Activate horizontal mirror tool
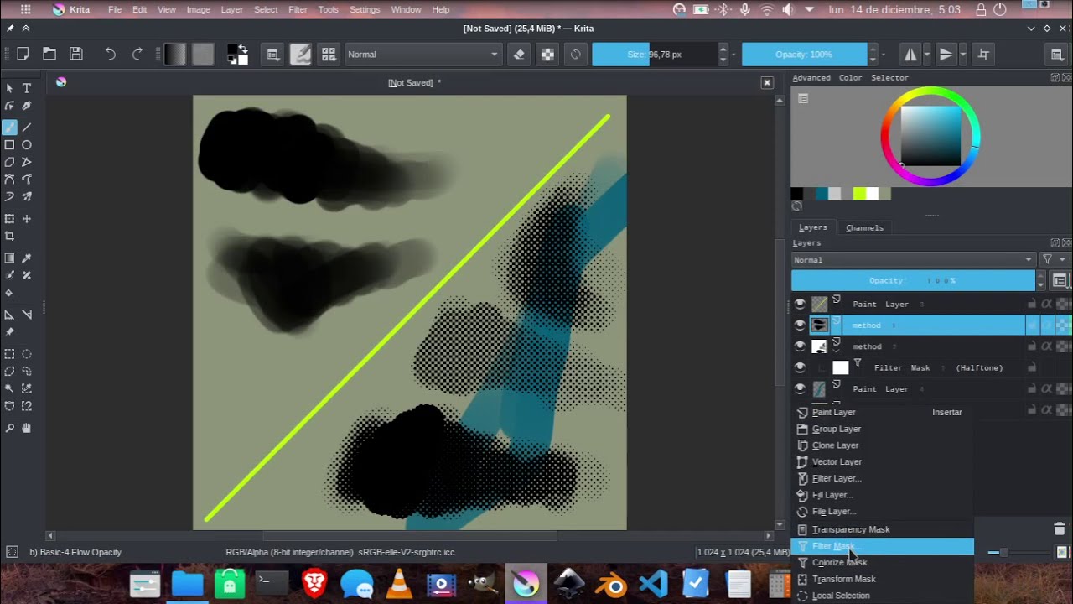Viewport: 1073px width, 604px height. pyautogui.click(x=910, y=55)
